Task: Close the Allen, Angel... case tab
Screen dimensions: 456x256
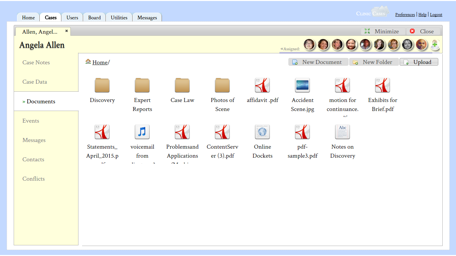Action: [x=66, y=31]
